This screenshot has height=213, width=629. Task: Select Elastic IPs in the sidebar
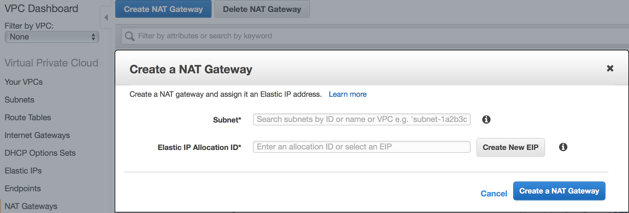point(23,171)
